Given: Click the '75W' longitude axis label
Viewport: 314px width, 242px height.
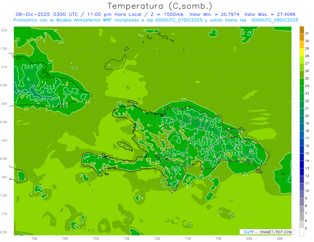Looking at the screenshot, I should pyautogui.click(x=65, y=238).
